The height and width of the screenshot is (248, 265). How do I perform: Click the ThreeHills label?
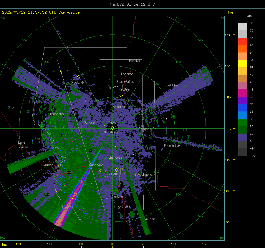(148, 129)
